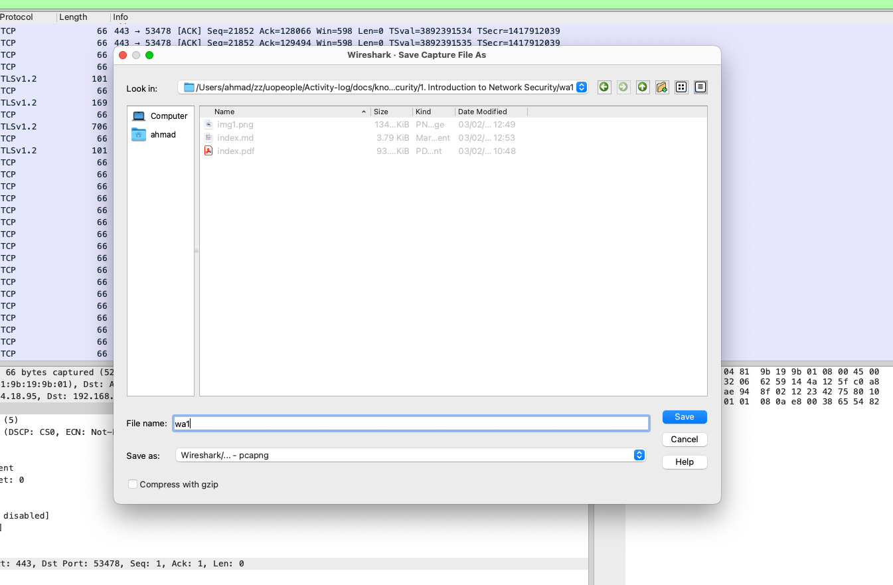The width and height of the screenshot is (893, 585).
Task: Sort files by Date Modified column
Action: click(x=491, y=112)
